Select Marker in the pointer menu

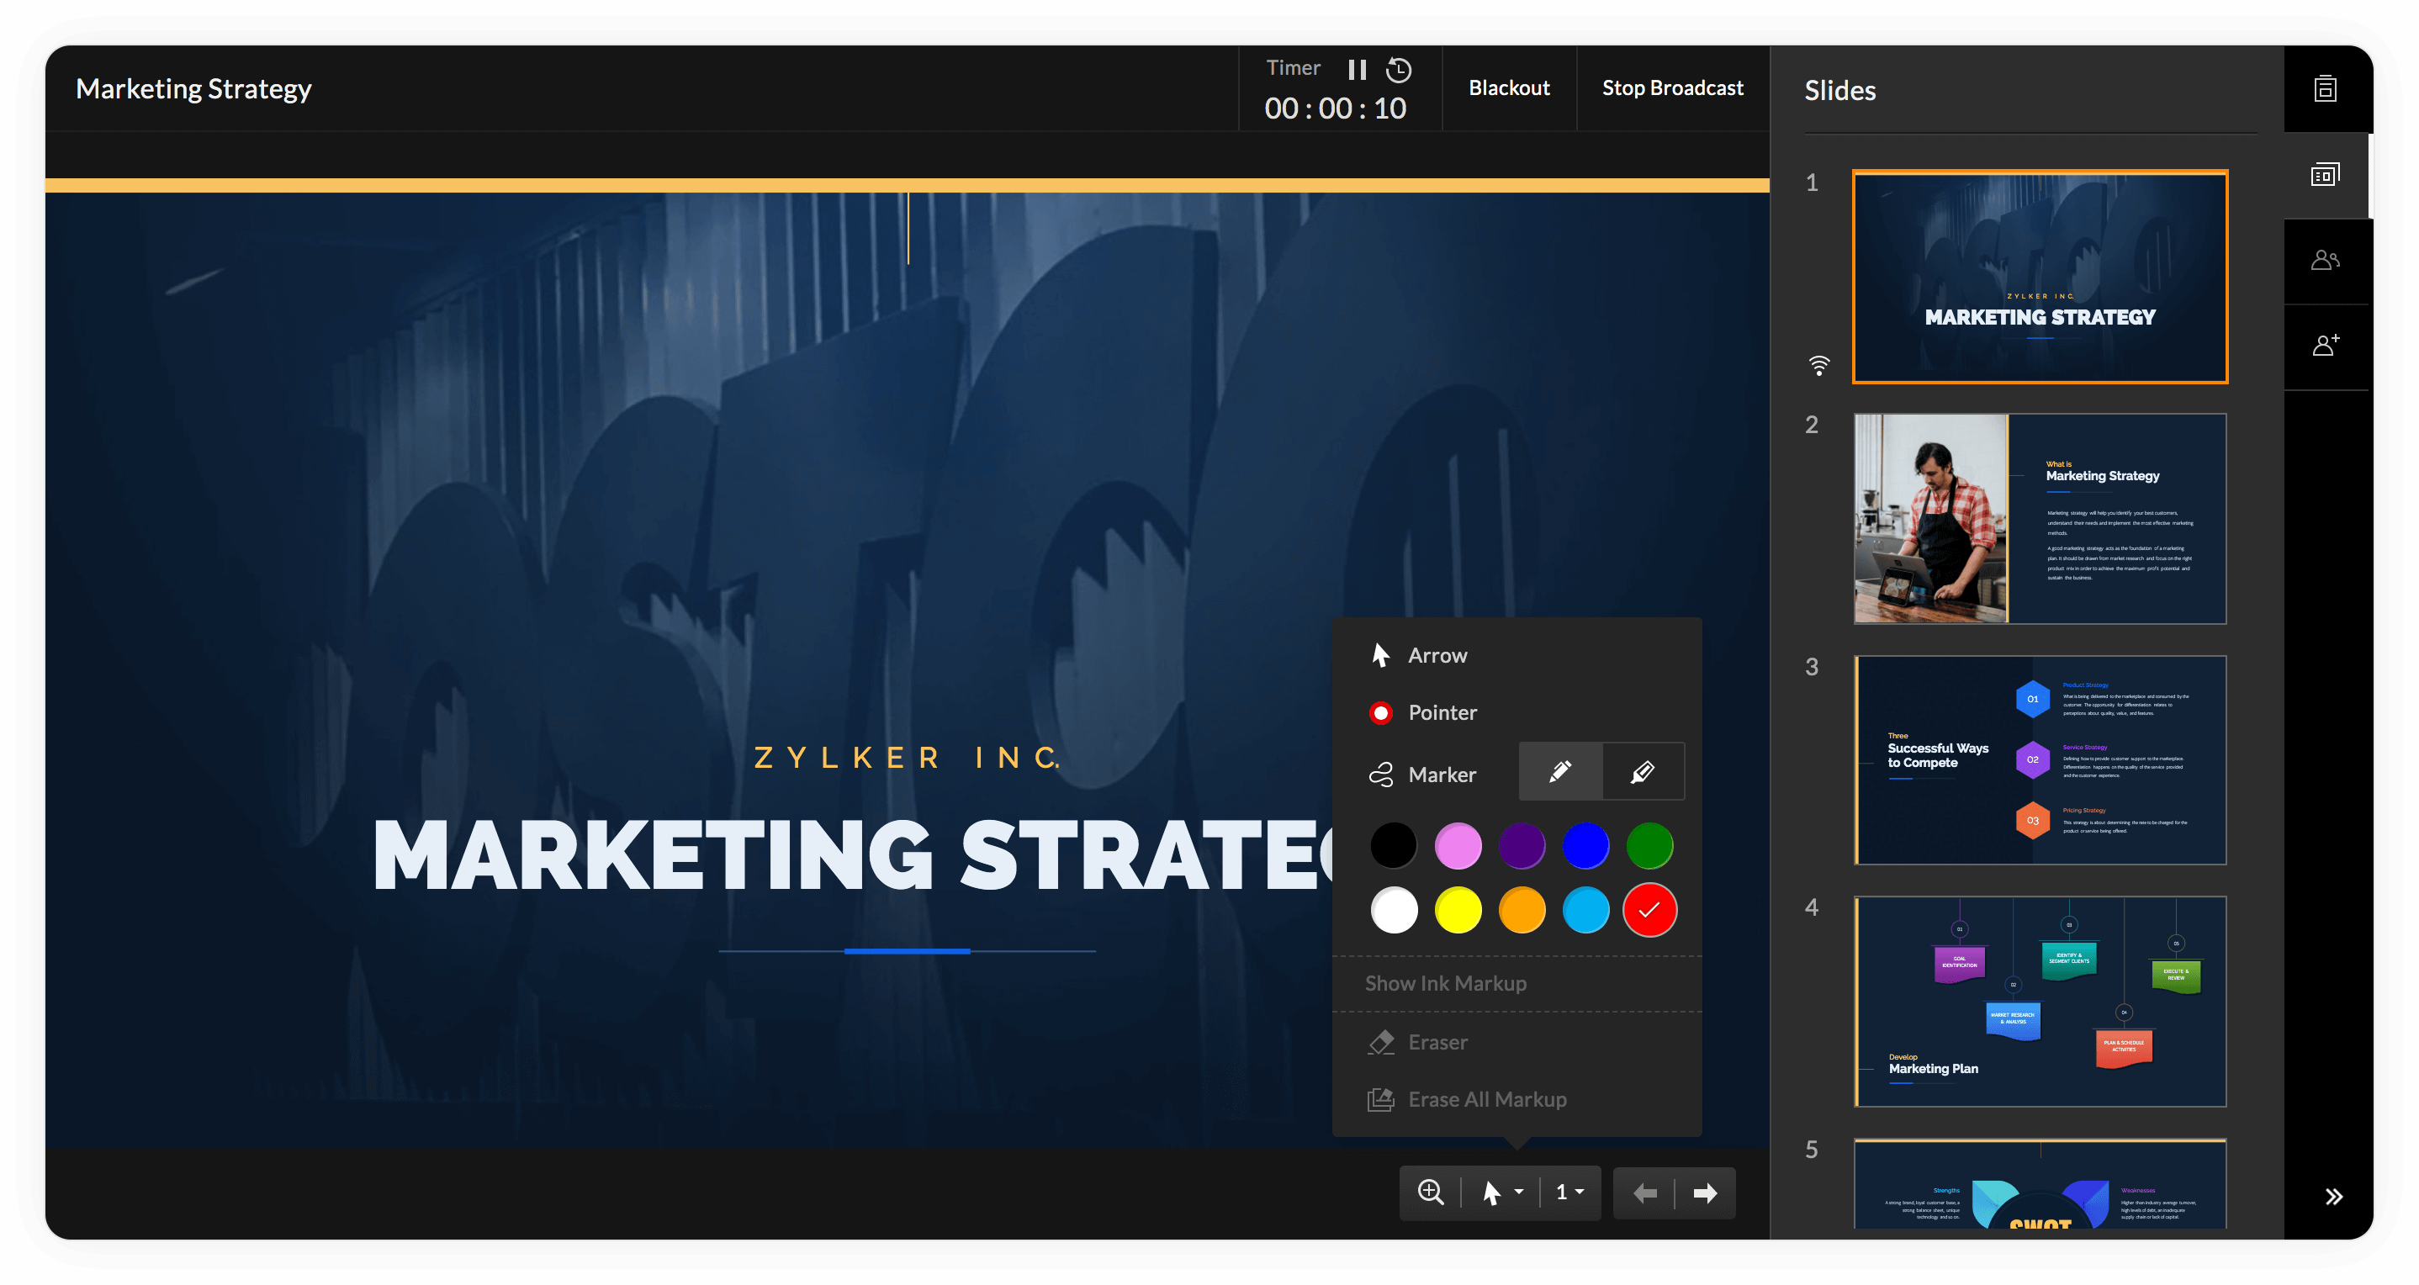[x=1442, y=775]
